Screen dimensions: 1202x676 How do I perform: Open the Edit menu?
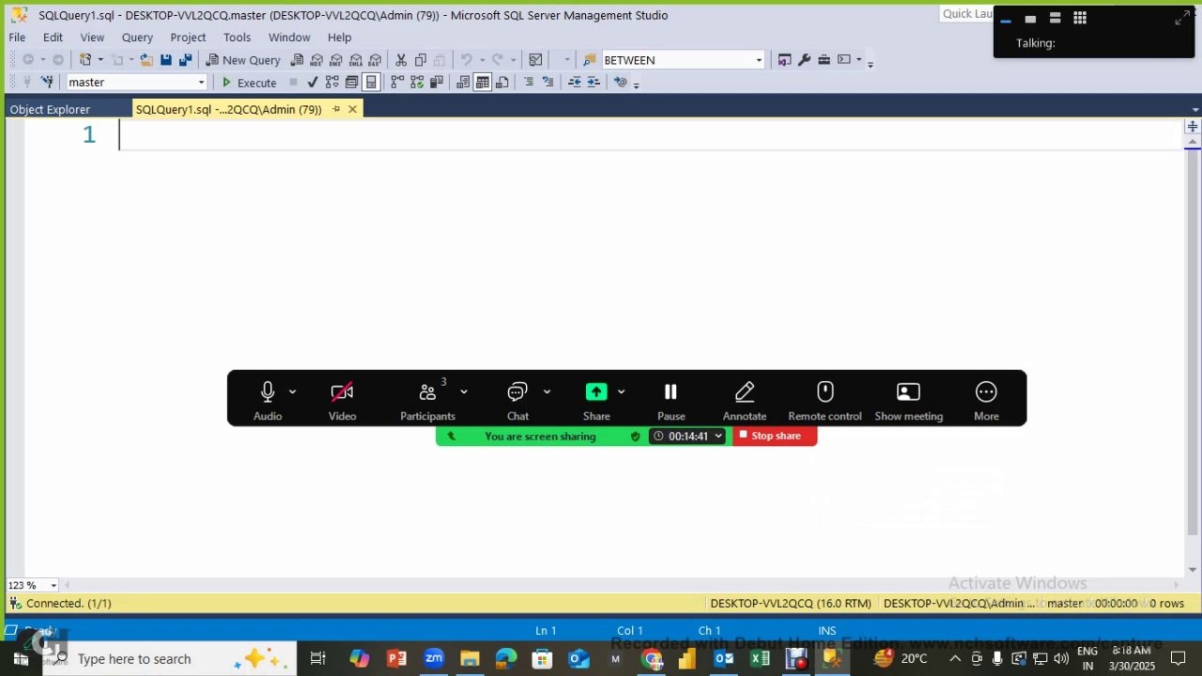(x=53, y=38)
